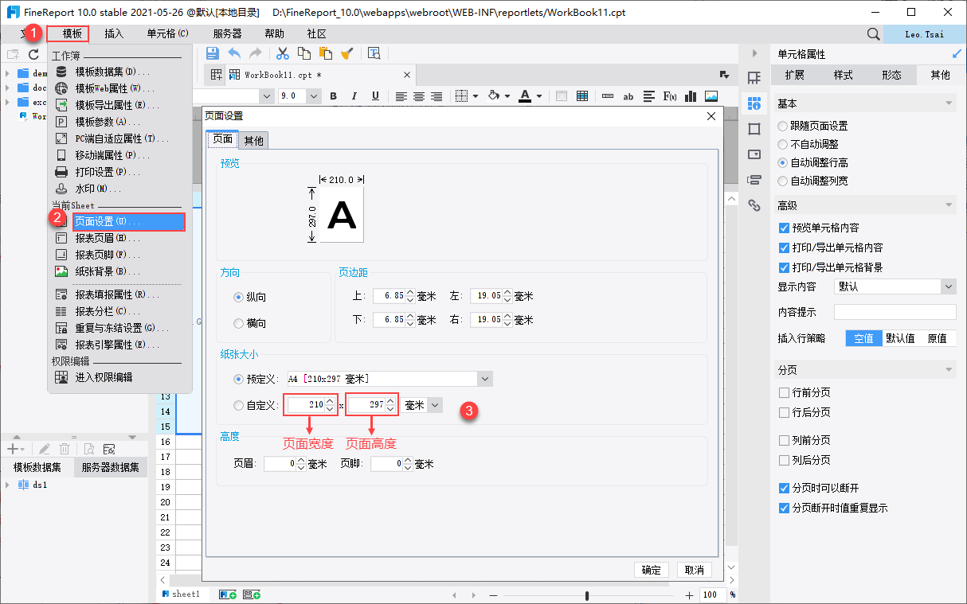Viewport: 967px width, 604px height.
Task: Expand the 显示内容 默认 dropdown
Action: (947, 286)
